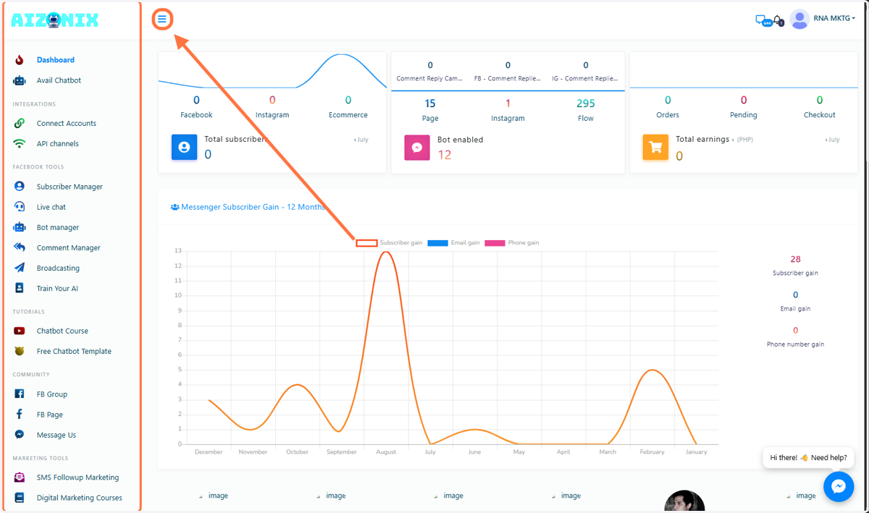Open the Messenger chat bubble widget
The height and width of the screenshot is (513, 869).
(839, 486)
